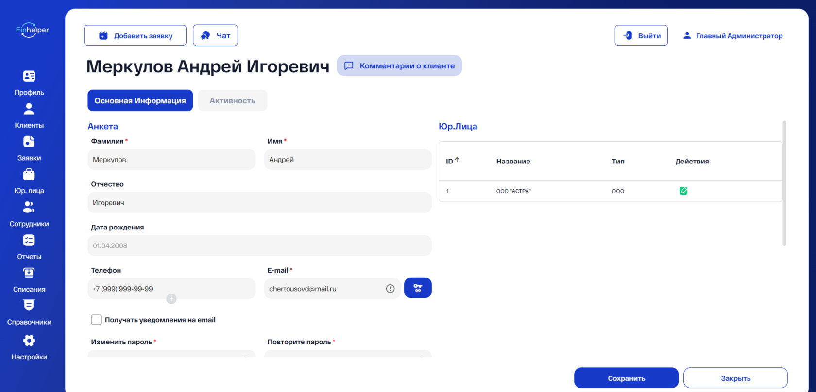
Task: Edit the ООО "АСТРА" row
Action: coord(683,191)
